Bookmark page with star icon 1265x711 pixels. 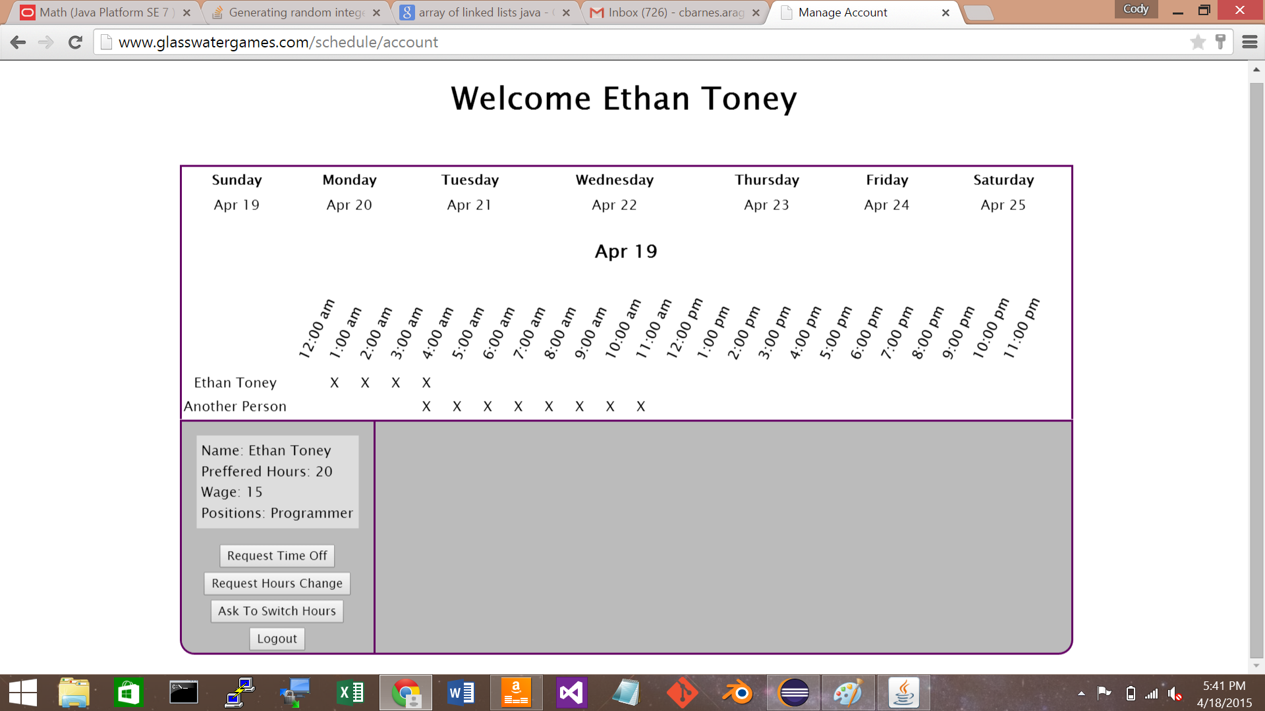coord(1198,43)
